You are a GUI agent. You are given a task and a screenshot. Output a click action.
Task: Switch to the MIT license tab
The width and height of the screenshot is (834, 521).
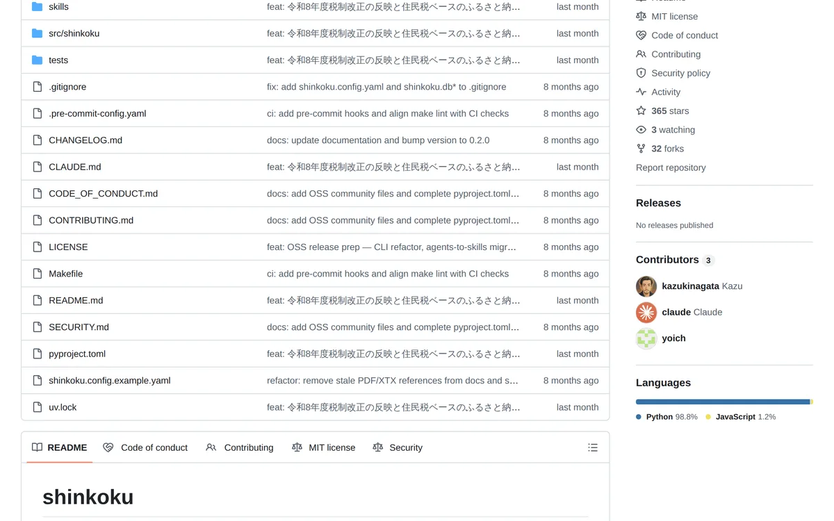pyautogui.click(x=324, y=448)
